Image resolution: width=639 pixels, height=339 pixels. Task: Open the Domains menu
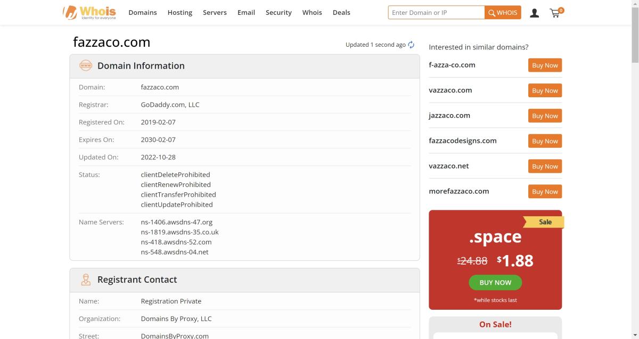click(142, 13)
